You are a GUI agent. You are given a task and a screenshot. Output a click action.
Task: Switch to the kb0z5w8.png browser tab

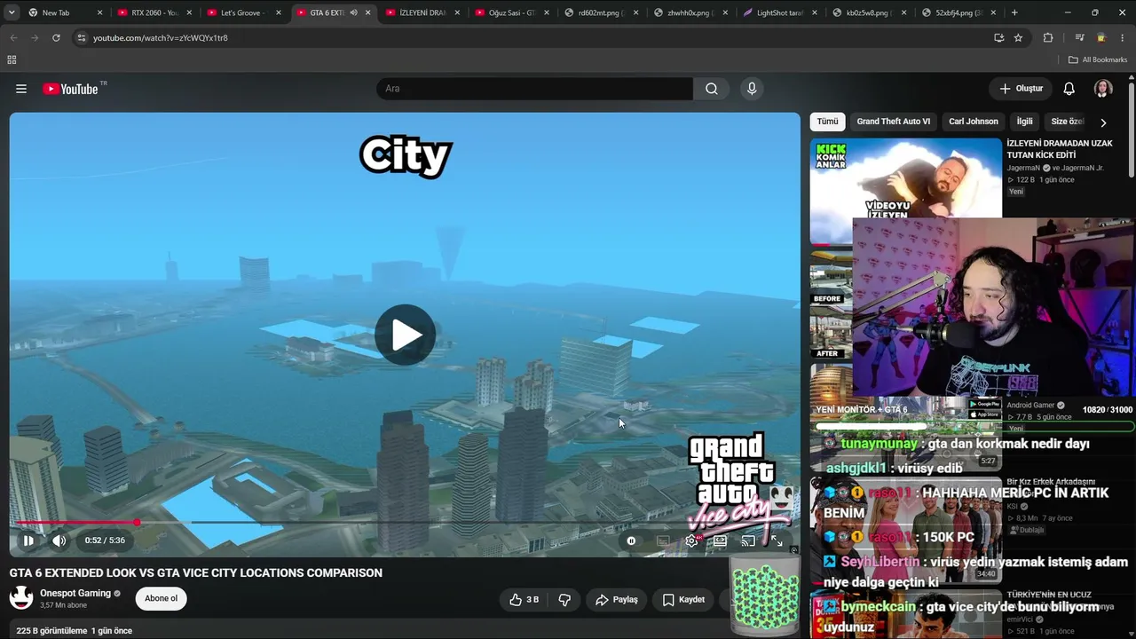869,13
